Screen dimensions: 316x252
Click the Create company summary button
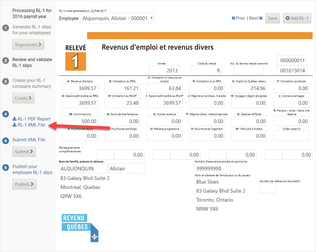click(x=23, y=98)
